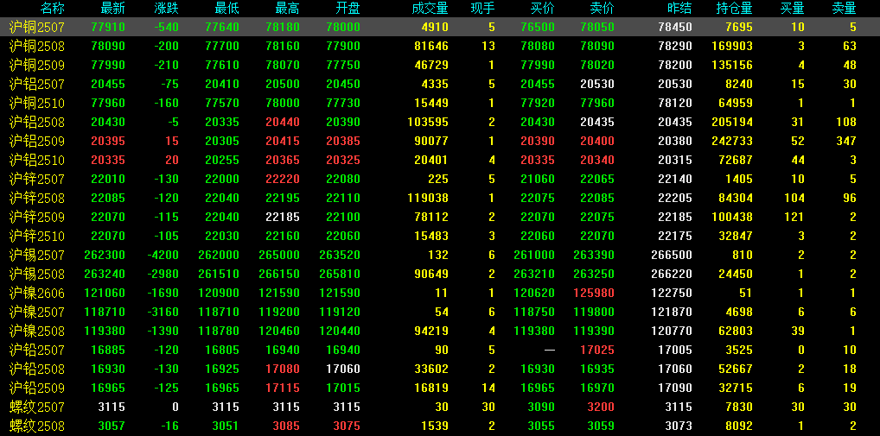Select the 沪铅2508 contract name
Viewport: 880px width, 436px height.
pyautogui.click(x=37, y=370)
